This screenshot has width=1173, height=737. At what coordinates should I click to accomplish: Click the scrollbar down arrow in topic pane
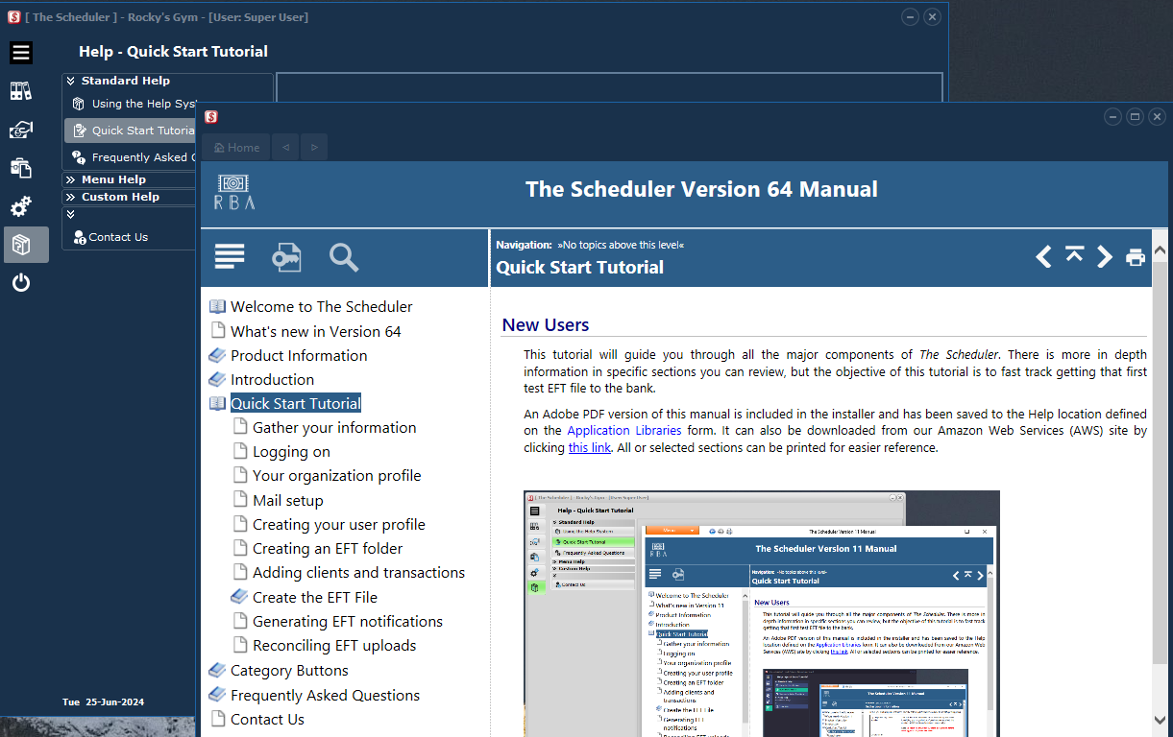tap(1160, 718)
